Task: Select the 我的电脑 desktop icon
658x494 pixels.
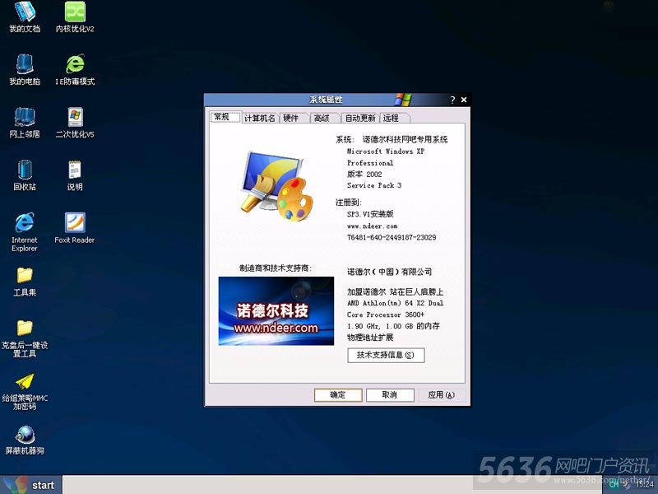Action: 25,70
